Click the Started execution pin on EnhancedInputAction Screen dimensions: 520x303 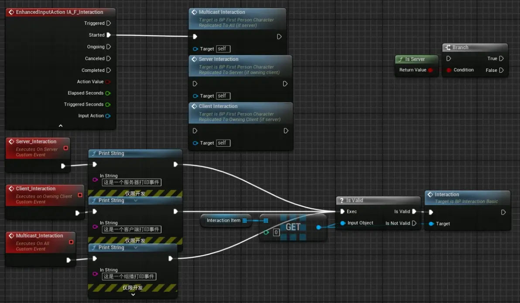coord(109,35)
